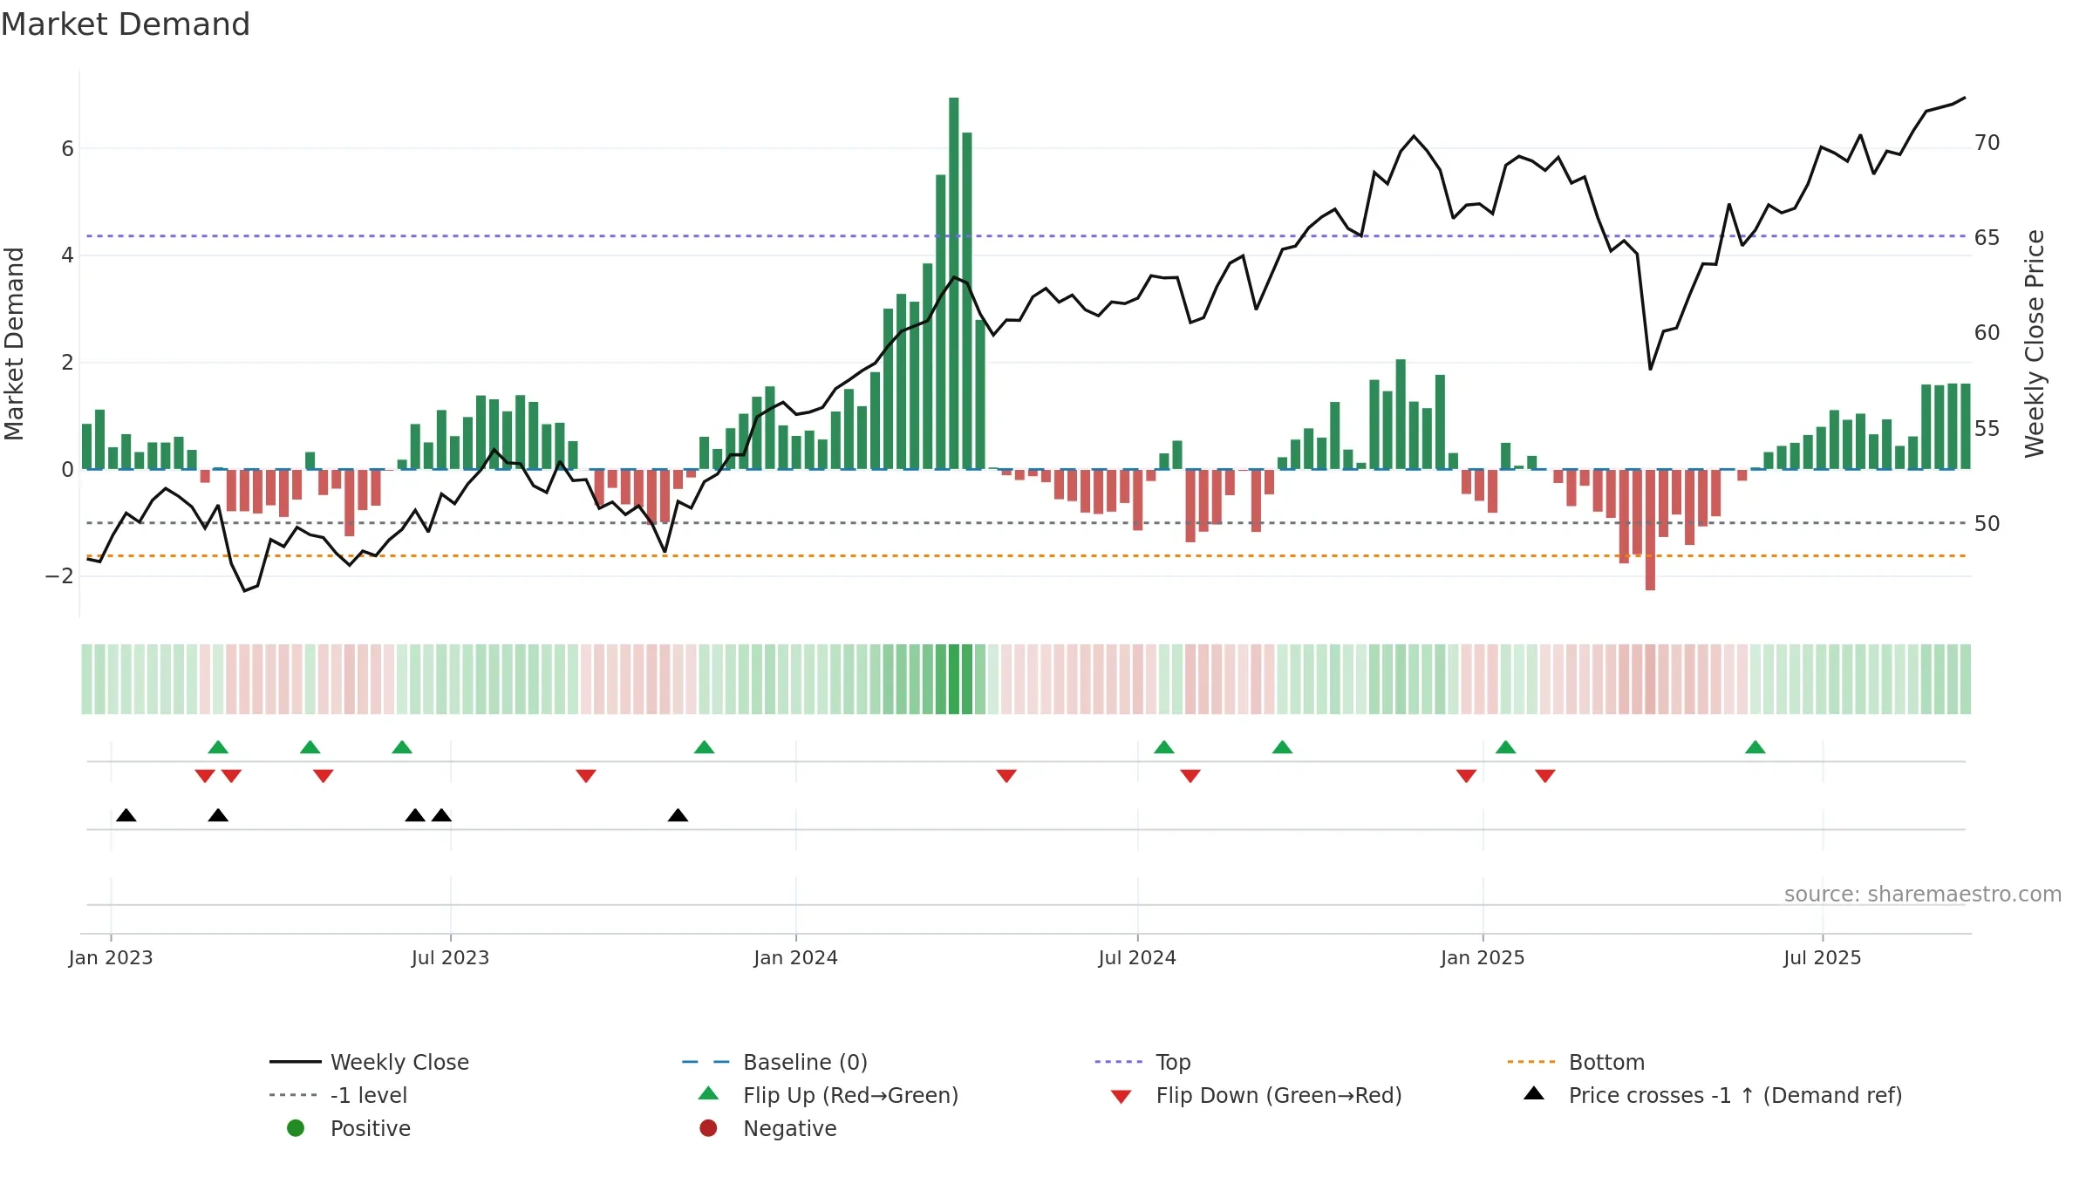Screen dimensions: 2093x1177
Task: Click the Negative red dot legend entry
Action: (x=768, y=1128)
